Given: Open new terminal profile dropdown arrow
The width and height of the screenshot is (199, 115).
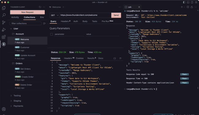Looking at the screenshot, I should 184,7.
